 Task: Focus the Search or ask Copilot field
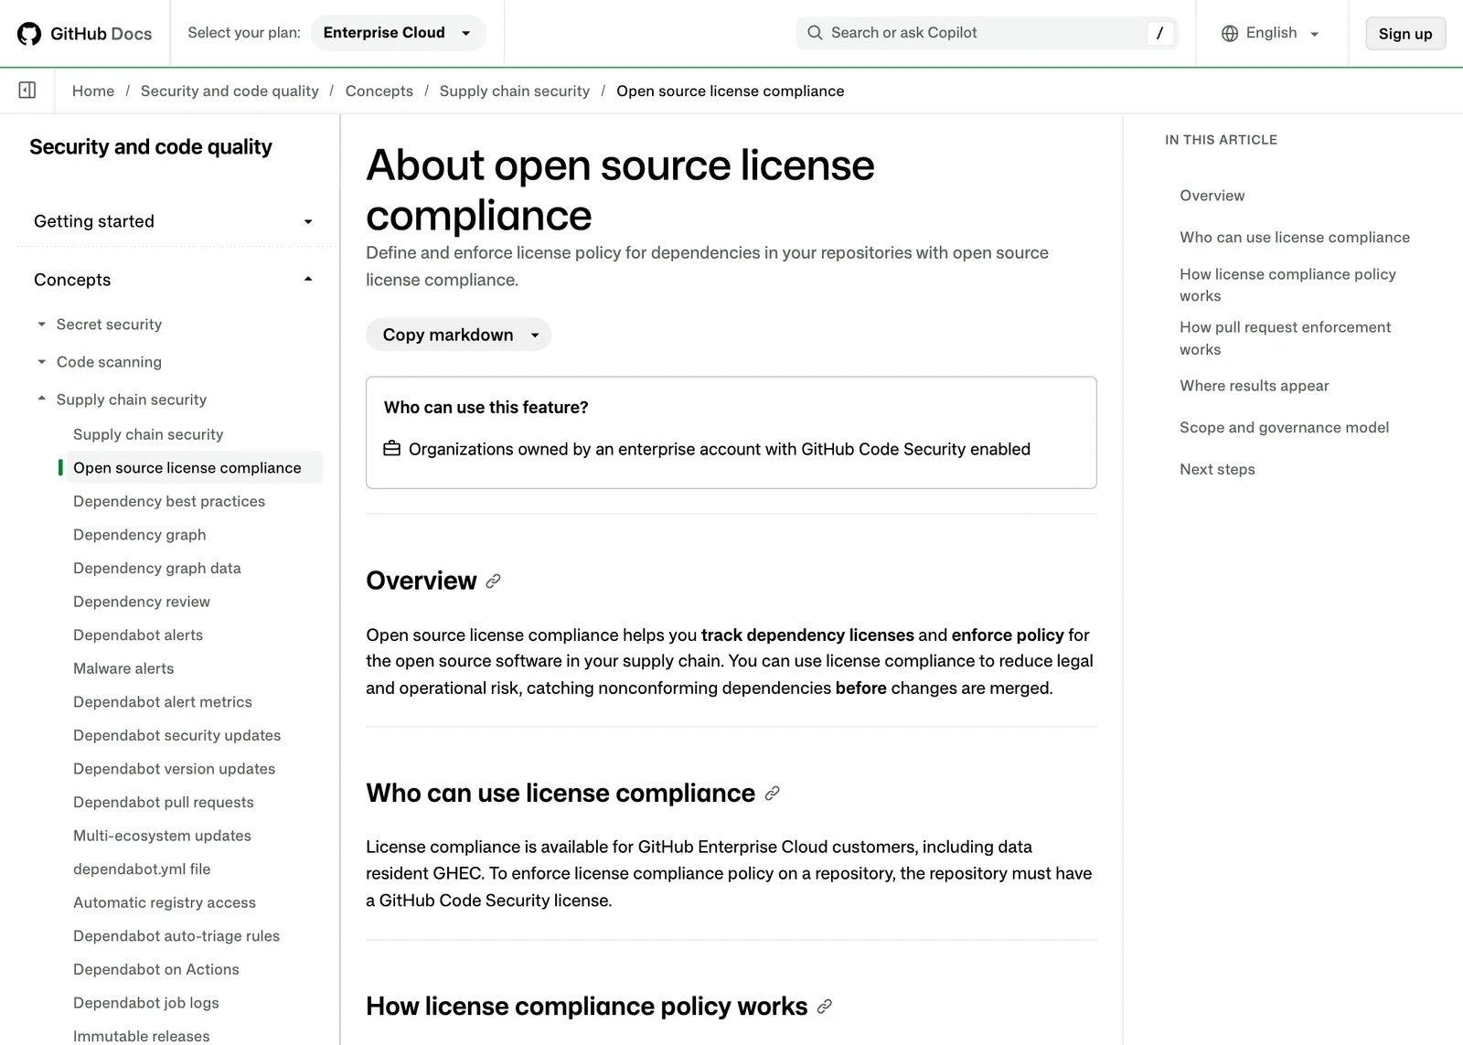pos(986,33)
